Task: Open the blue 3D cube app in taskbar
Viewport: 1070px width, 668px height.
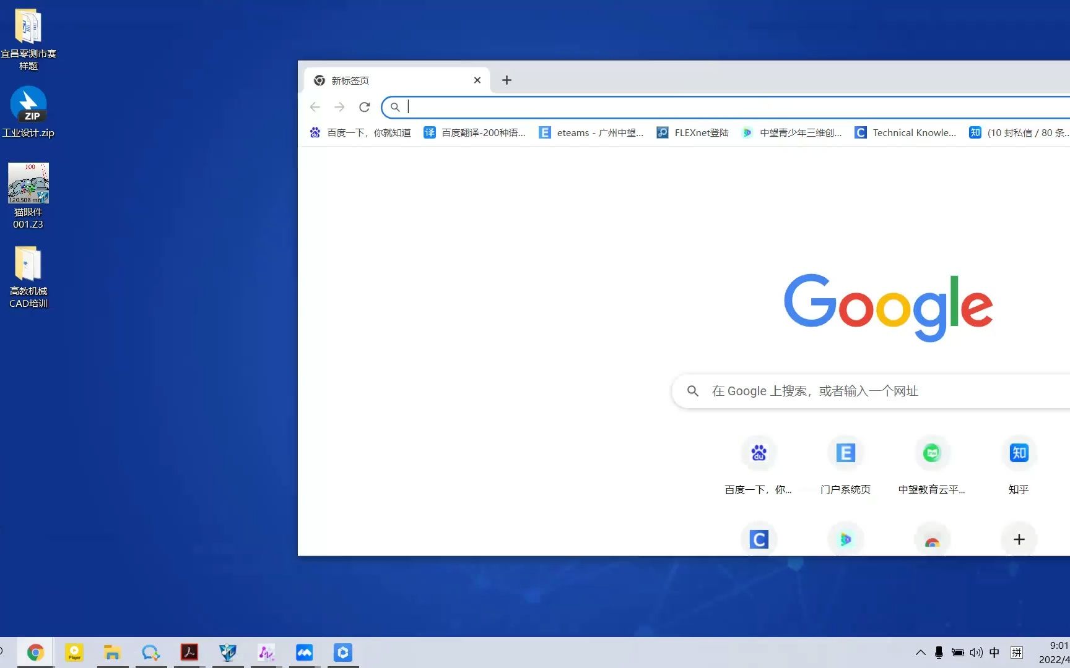Action: (228, 653)
